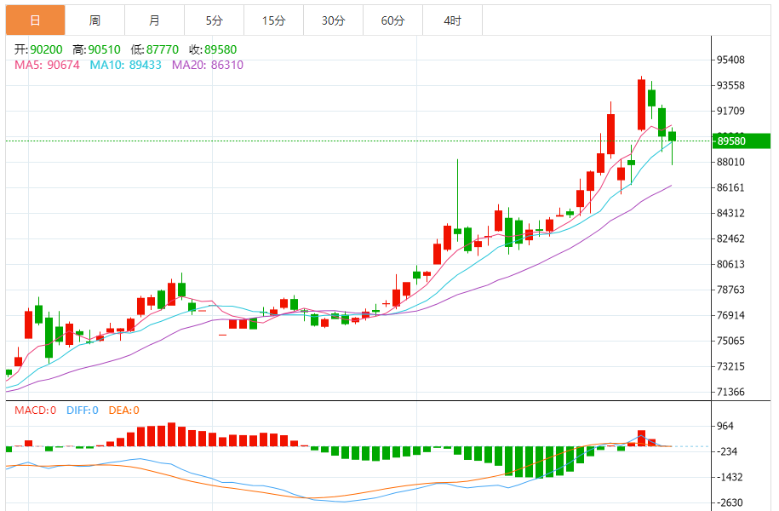Viewport: 779px width, 511px height.
Task: Click the MACD:0 indicator label
Action: (x=35, y=411)
